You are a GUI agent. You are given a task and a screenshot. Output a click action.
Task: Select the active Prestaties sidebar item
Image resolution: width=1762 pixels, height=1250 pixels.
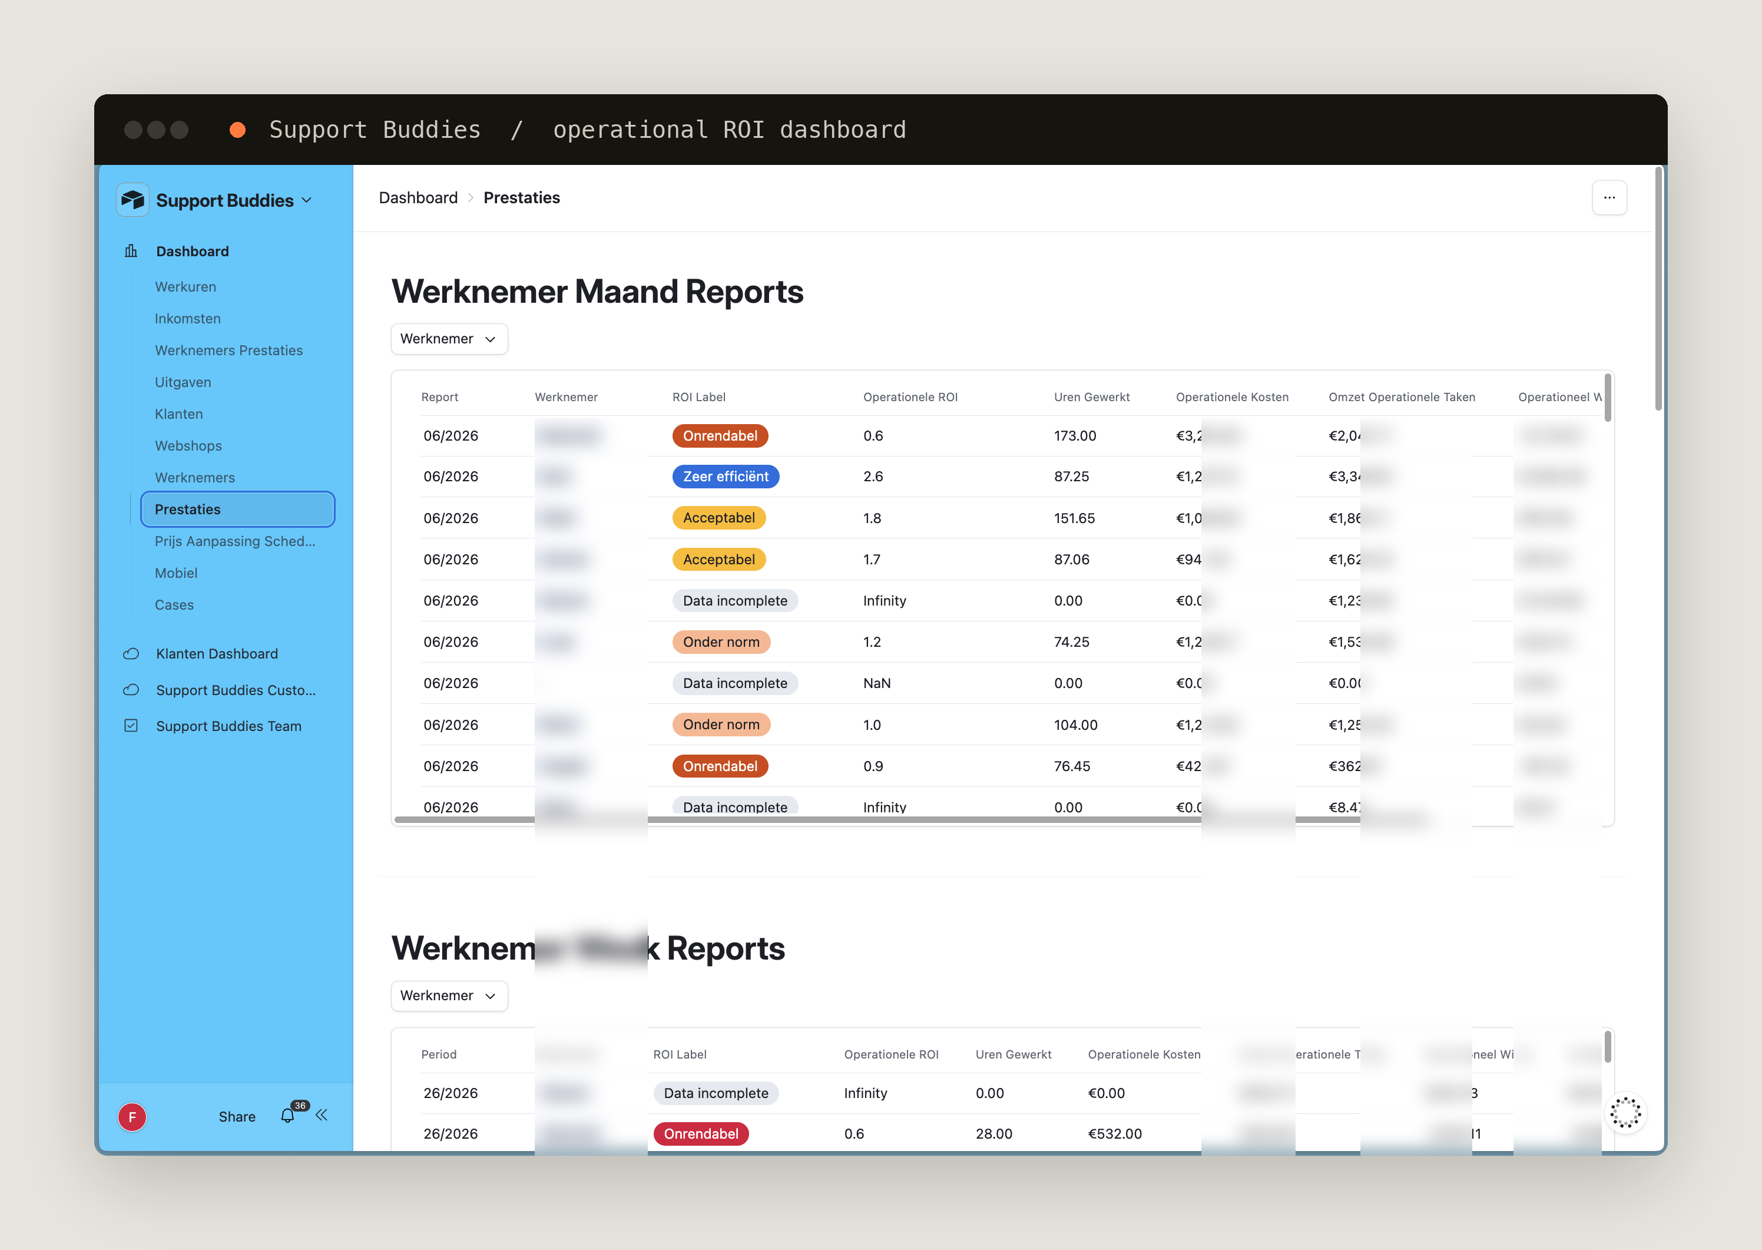pyautogui.click(x=238, y=509)
